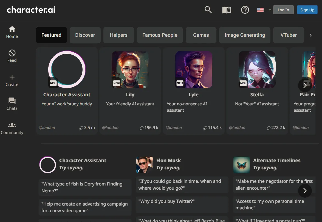322x222 pixels.
Task: Switch to the VTuber category
Action: [289, 35]
